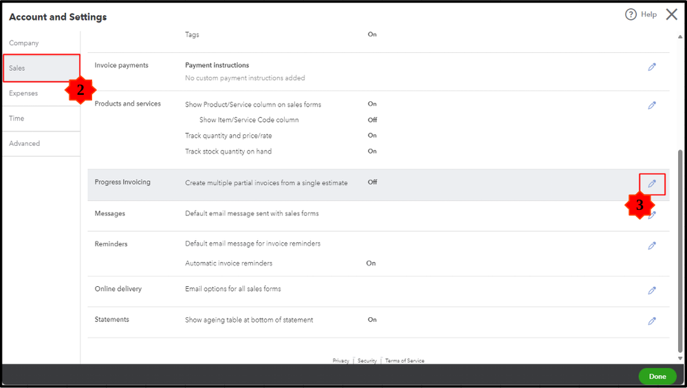Open Help via question mark icon
This screenshot has height=388, width=687.
click(x=631, y=14)
